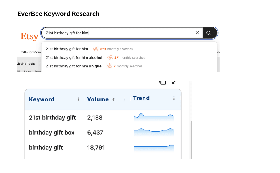
Task: Click the collapse arrow icon above the table
Action: pos(173,82)
